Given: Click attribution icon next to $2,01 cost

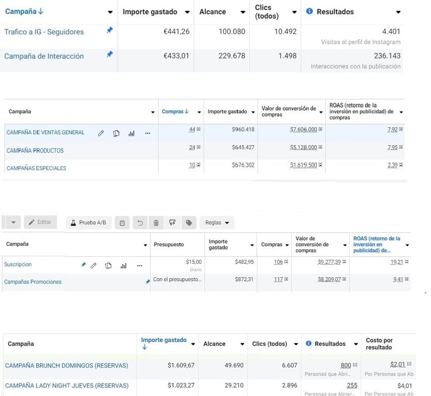Looking at the screenshot, I should click(409, 364).
